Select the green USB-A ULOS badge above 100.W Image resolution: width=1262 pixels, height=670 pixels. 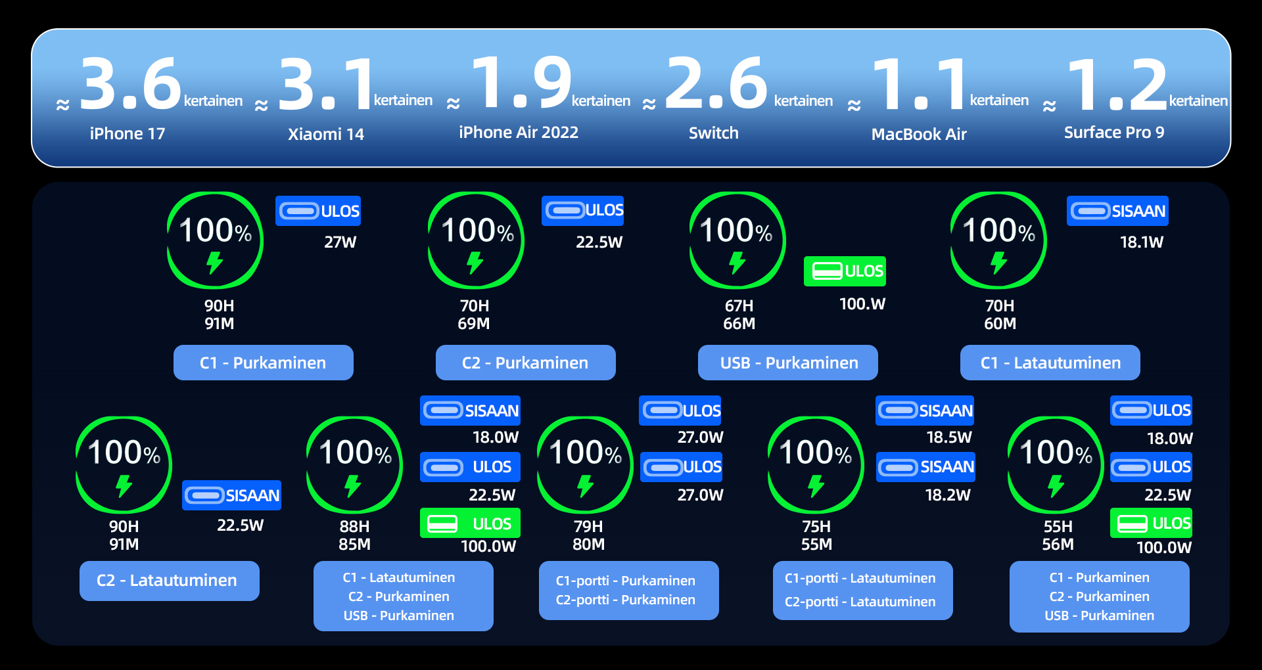coord(845,271)
